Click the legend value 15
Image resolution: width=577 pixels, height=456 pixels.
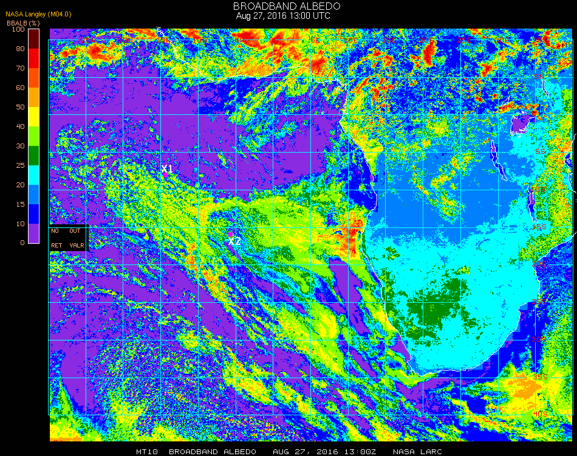[20, 204]
